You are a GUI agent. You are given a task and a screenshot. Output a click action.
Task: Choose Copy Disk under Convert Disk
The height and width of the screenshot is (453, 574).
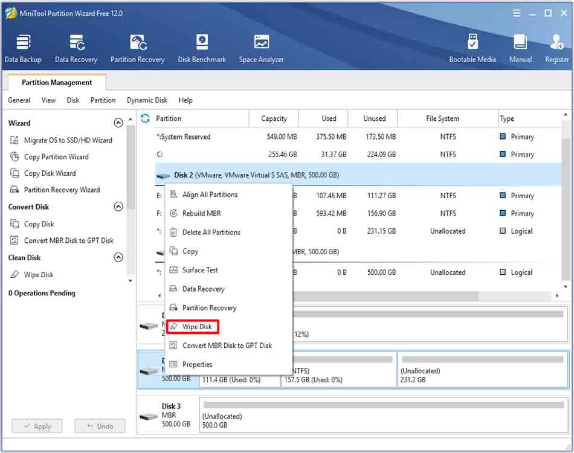(x=32, y=223)
